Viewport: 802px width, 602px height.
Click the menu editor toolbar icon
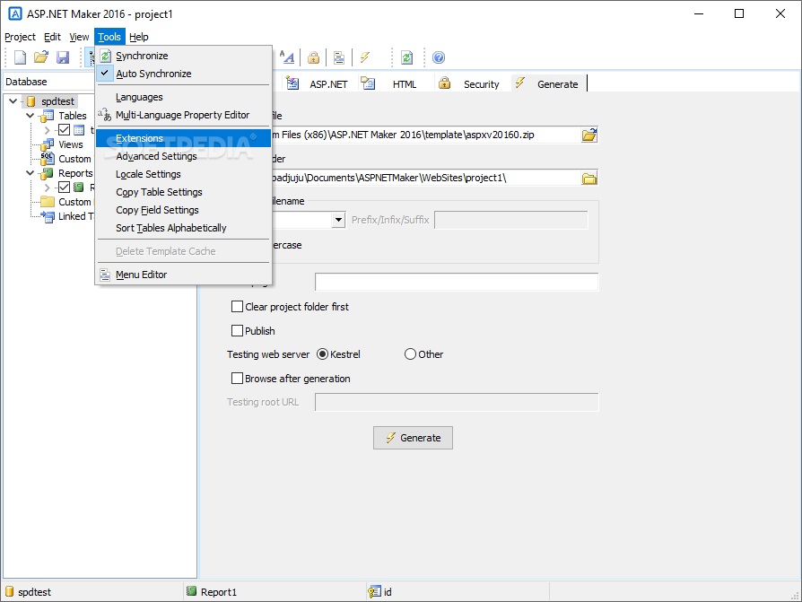click(x=338, y=57)
